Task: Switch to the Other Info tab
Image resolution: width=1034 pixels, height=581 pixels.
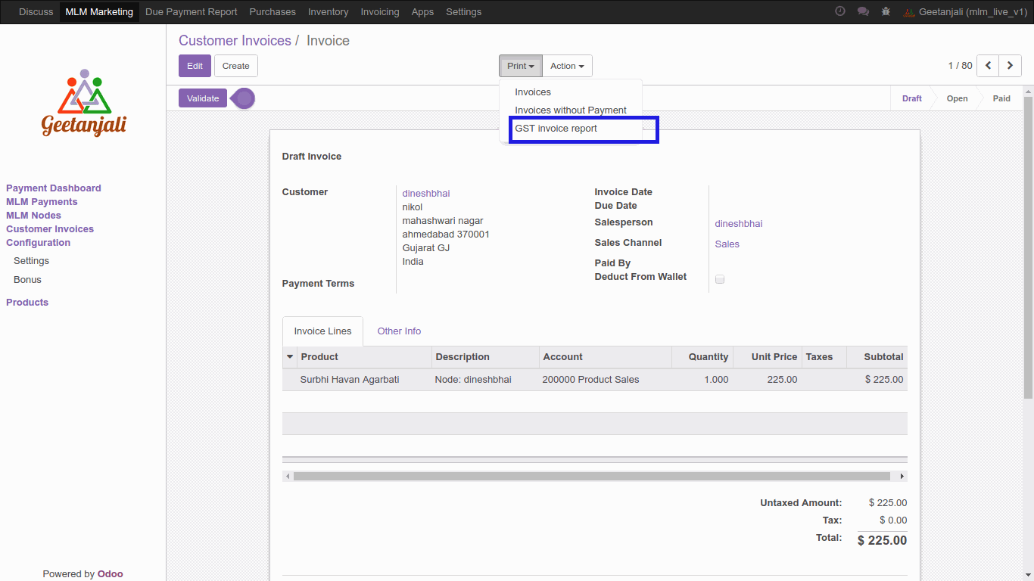Action: click(399, 331)
